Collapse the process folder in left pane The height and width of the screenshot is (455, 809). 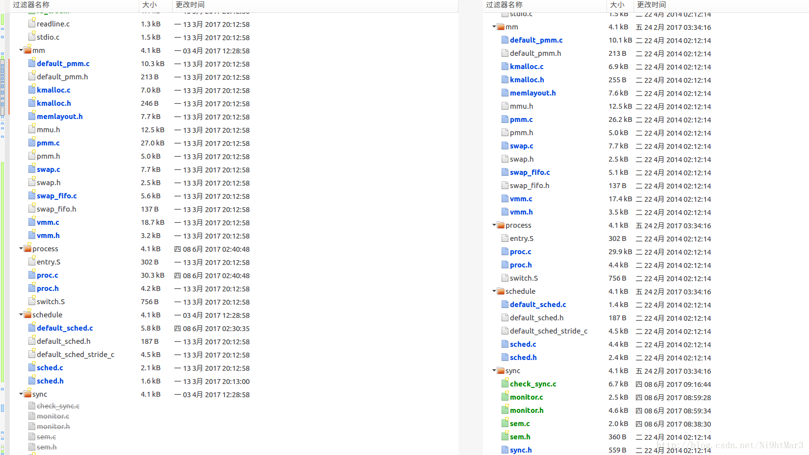[x=21, y=248]
